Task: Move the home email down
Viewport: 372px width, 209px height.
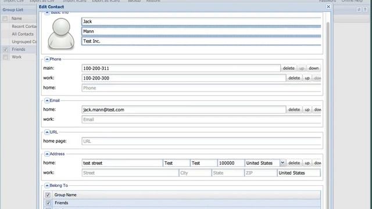Action: point(317,110)
